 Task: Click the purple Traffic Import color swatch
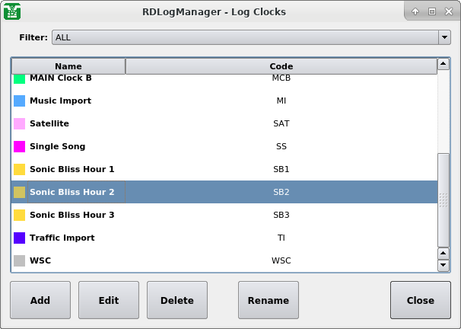click(x=20, y=238)
